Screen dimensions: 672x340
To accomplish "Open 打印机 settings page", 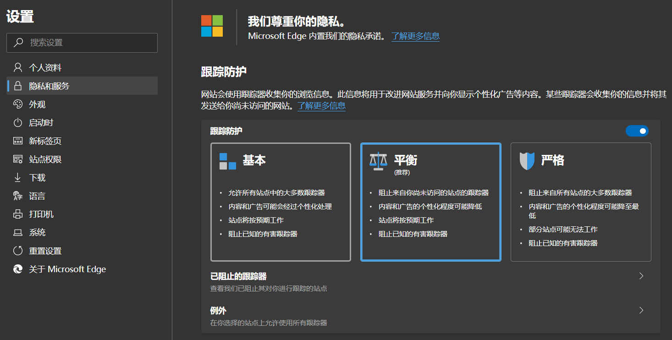I will pyautogui.click(x=82, y=214).
